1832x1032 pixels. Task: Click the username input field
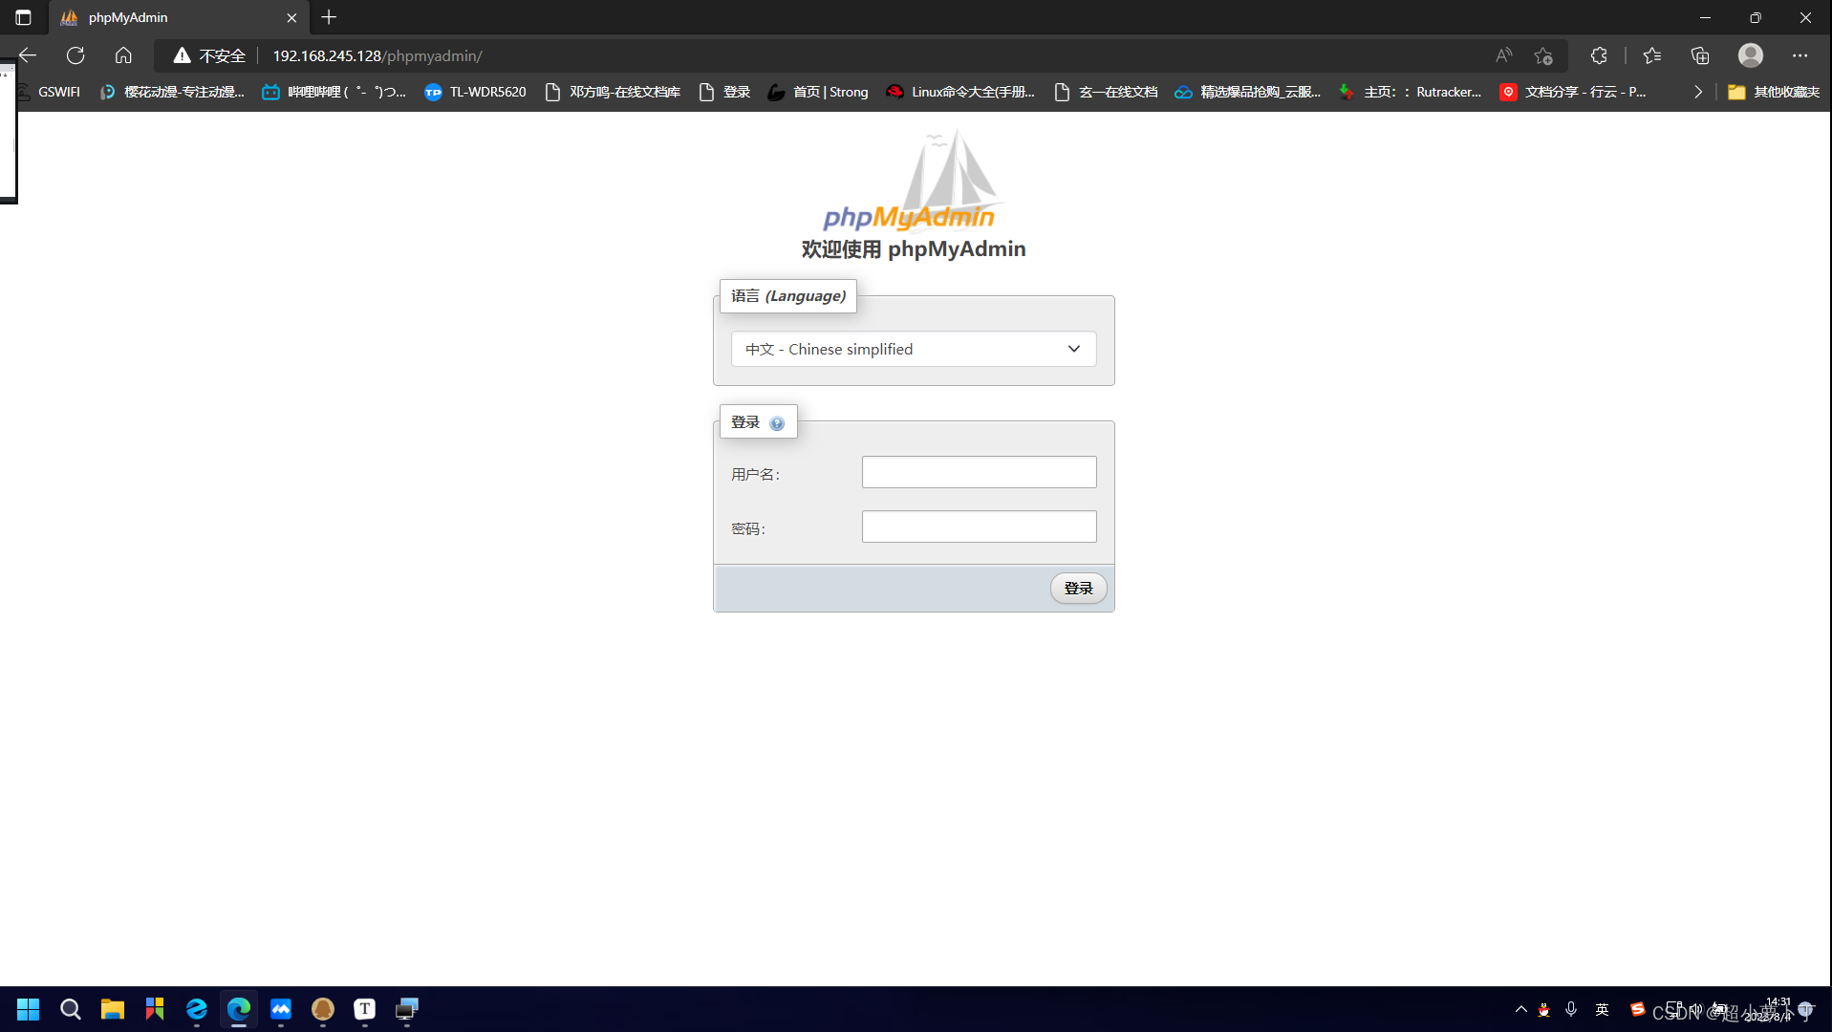(x=978, y=471)
